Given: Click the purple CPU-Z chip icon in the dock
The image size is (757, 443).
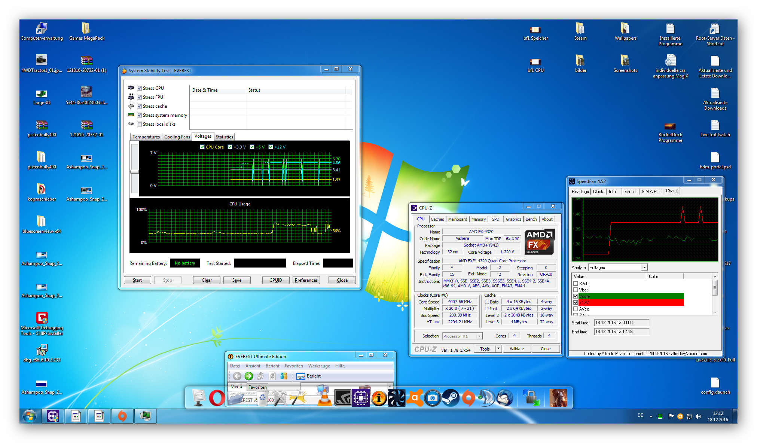Looking at the screenshot, I should pos(360,398).
